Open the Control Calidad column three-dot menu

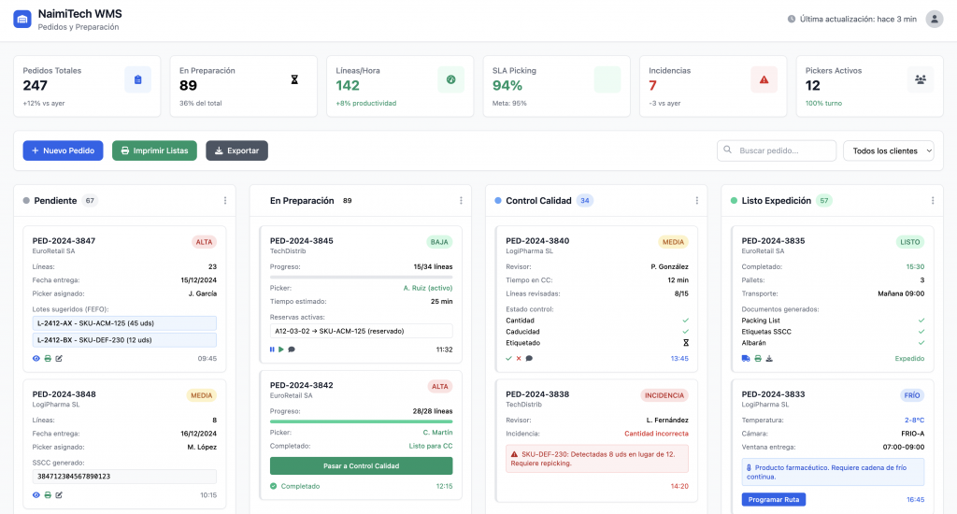pyautogui.click(x=696, y=201)
